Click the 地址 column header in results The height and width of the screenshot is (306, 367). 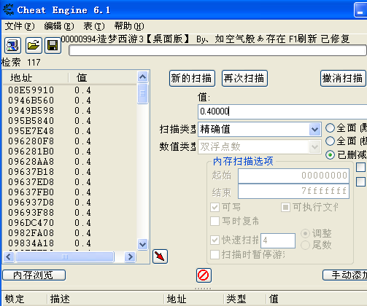coord(36,78)
